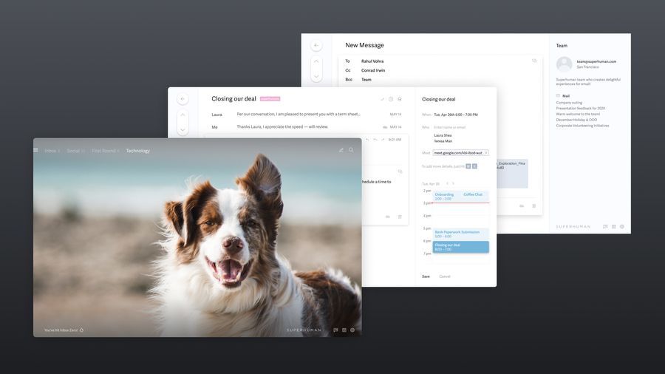
Task: Select attendee Laura Shea
Action: (443, 135)
